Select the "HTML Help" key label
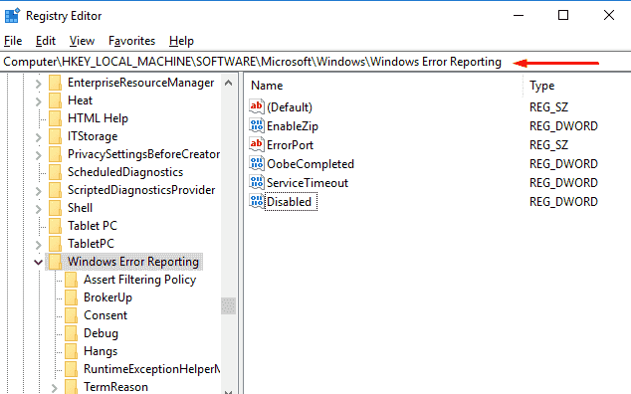This screenshot has height=394, width=631. [98, 118]
